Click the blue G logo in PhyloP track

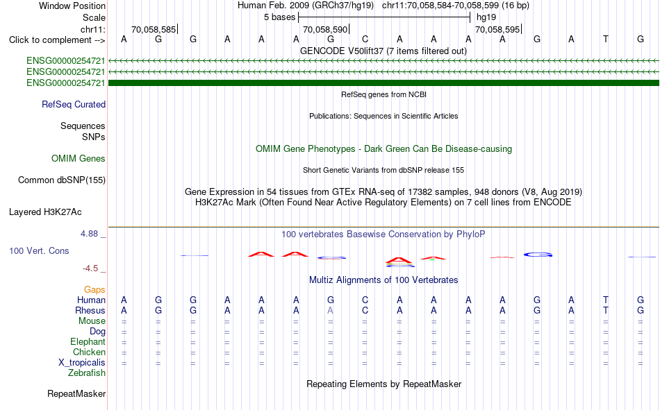(538, 255)
